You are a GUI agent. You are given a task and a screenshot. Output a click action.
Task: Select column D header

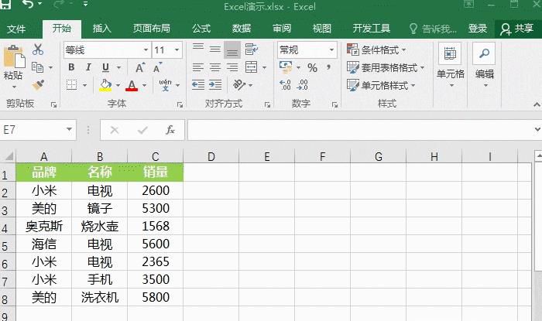coord(211,157)
